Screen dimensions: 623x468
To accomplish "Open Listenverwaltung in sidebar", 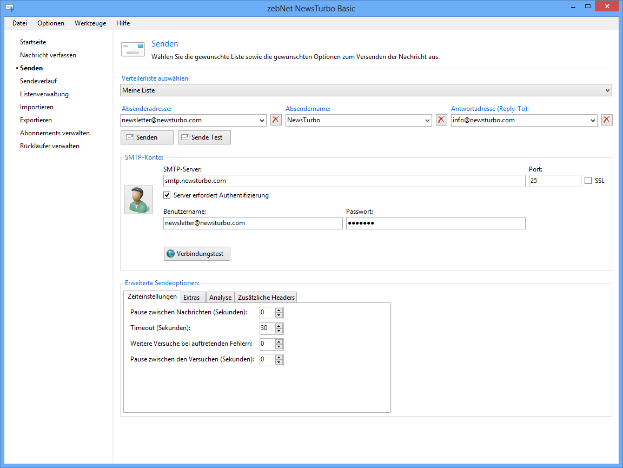I will (x=44, y=94).
